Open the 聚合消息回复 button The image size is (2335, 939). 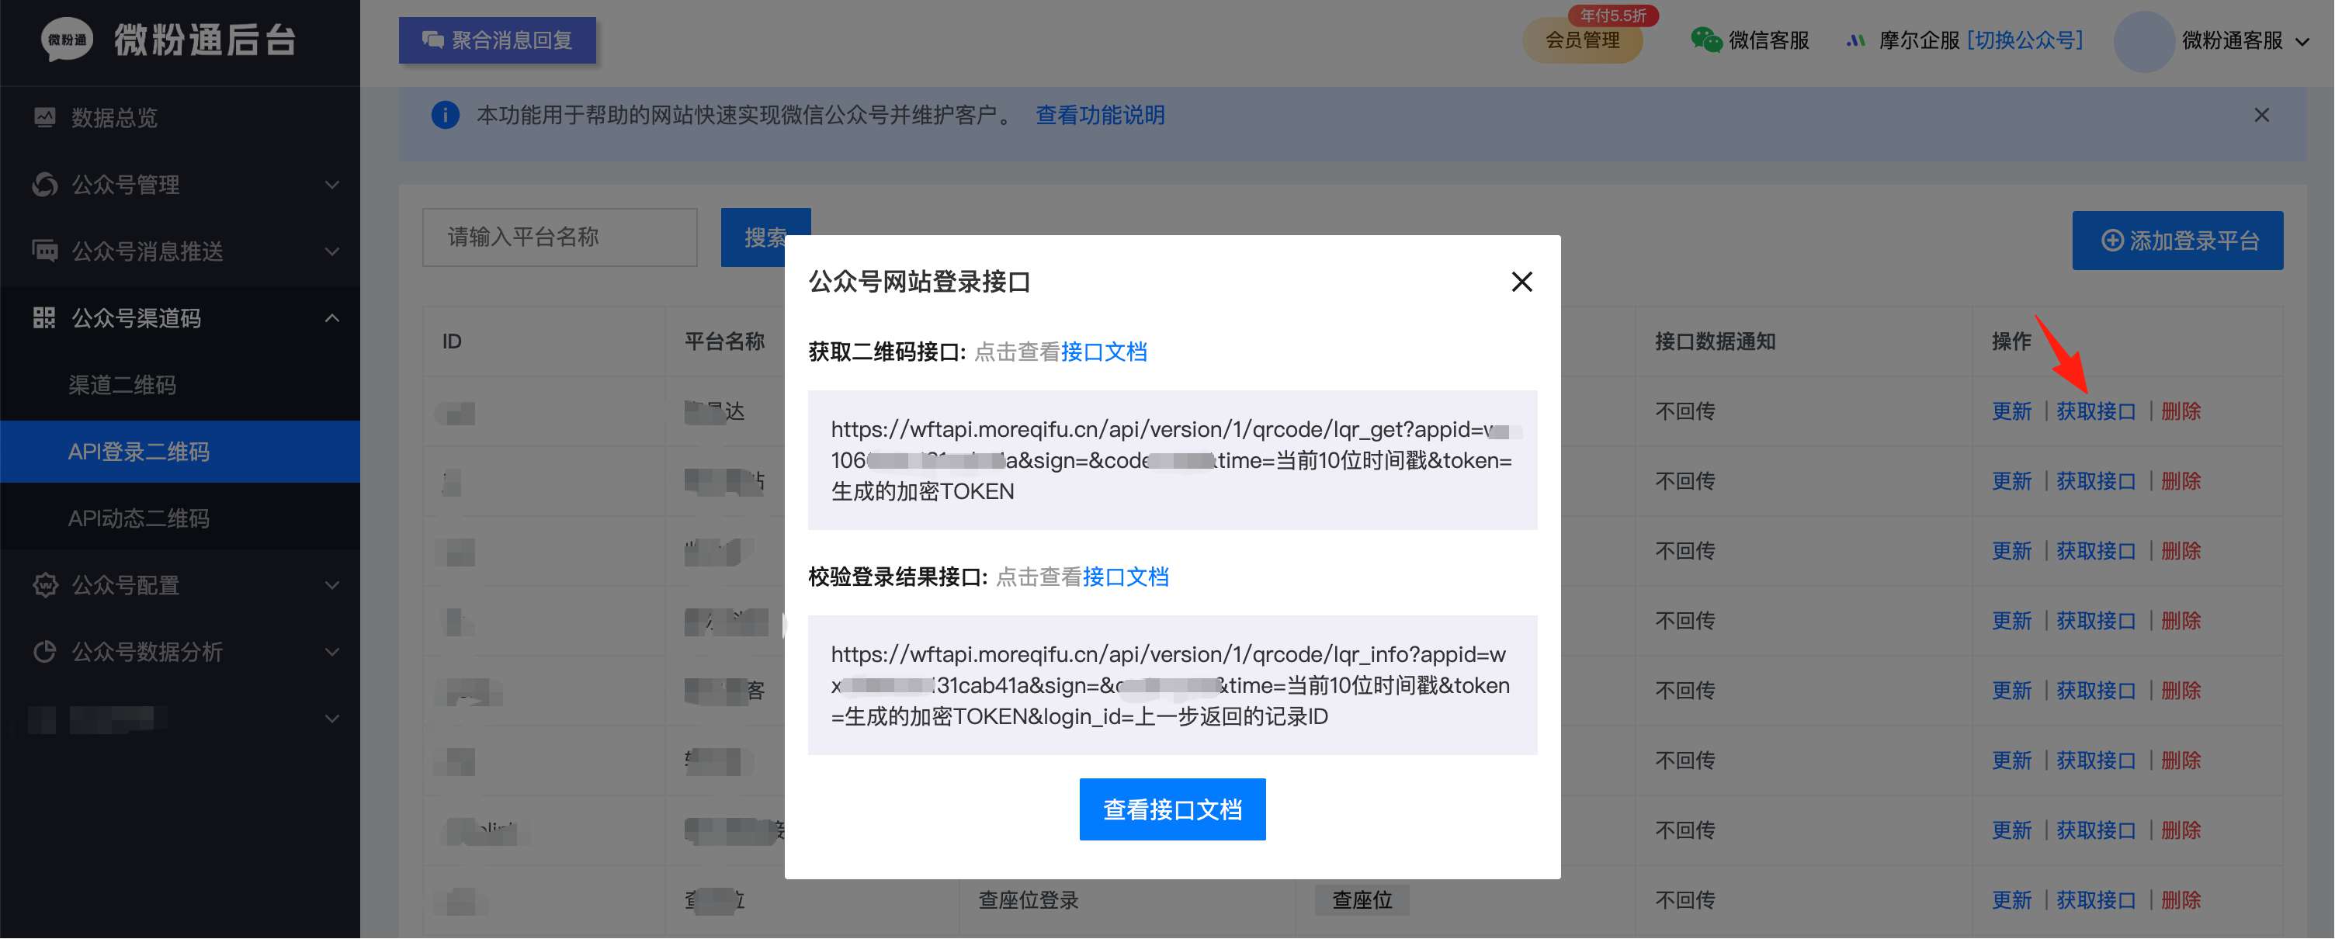point(497,41)
